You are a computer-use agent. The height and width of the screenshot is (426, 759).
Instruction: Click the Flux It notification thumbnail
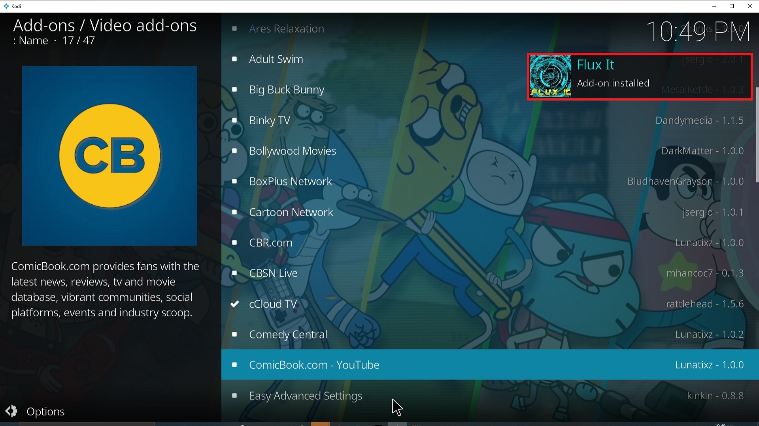pyautogui.click(x=550, y=77)
